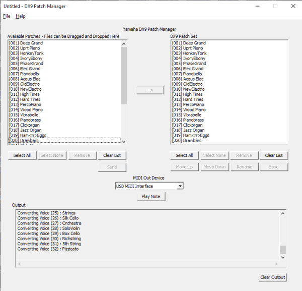Screen dimensions: 302x291
Task: Select Deep Grand in Available Patches
Action: [31, 43]
